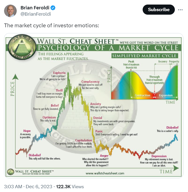Screen dimensions: 188x192
Task: Click the blue verified badge
Action: coord(53,8)
